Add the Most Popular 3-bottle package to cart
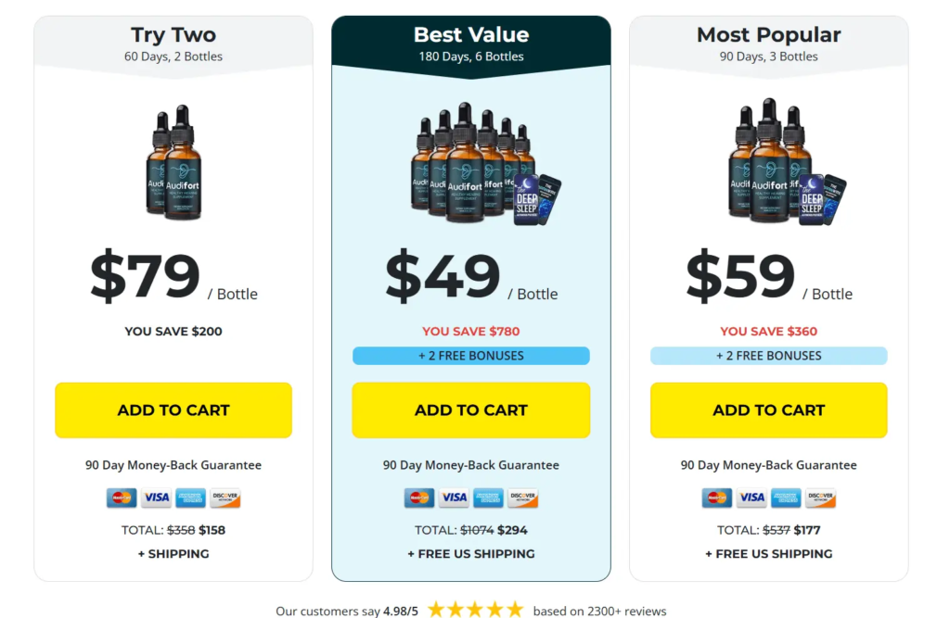 pos(768,410)
